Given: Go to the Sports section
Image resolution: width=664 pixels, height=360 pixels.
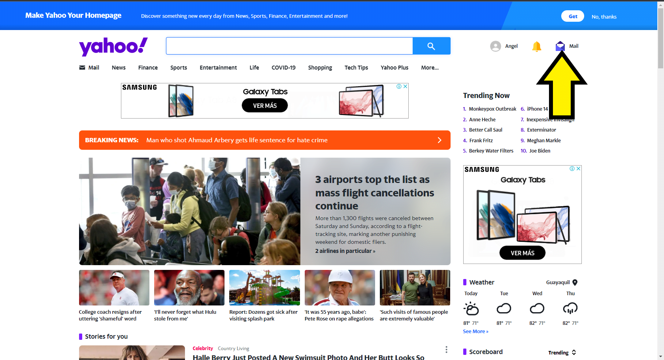Looking at the screenshot, I should [179, 68].
